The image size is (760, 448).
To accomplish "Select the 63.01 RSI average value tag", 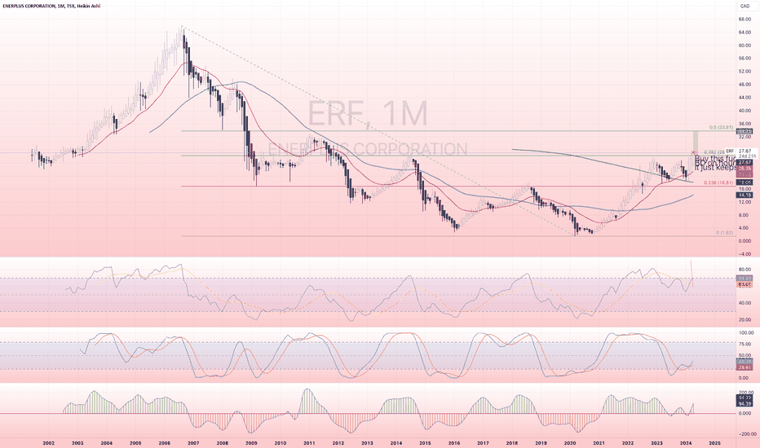I will pos(744,285).
